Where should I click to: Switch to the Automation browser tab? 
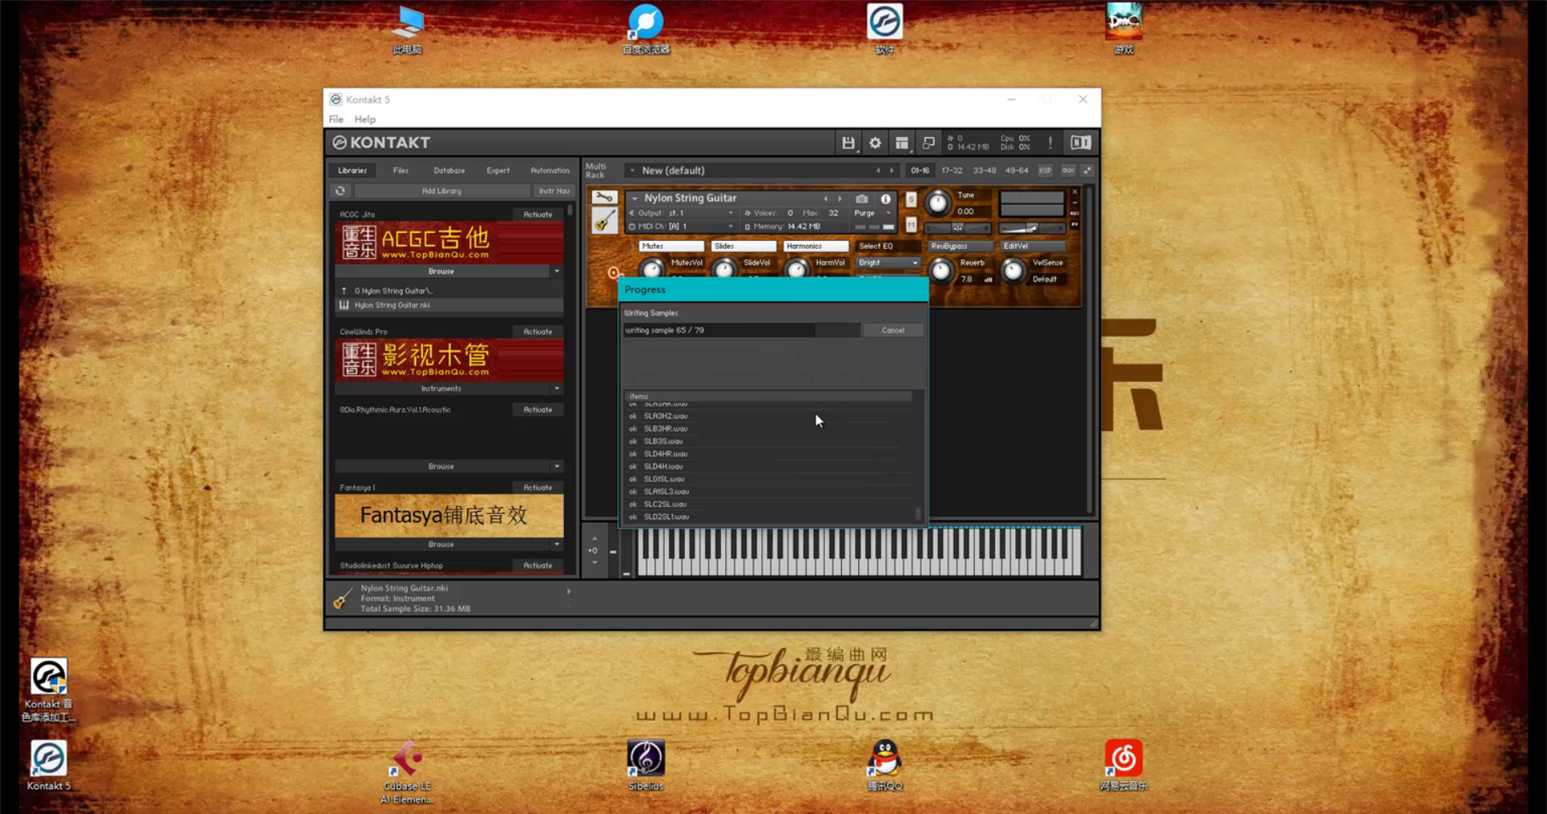click(x=550, y=171)
